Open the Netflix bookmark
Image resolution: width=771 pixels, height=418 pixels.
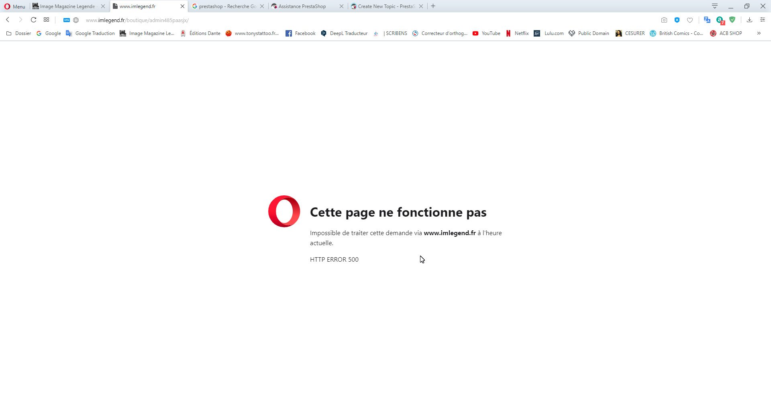tap(517, 33)
